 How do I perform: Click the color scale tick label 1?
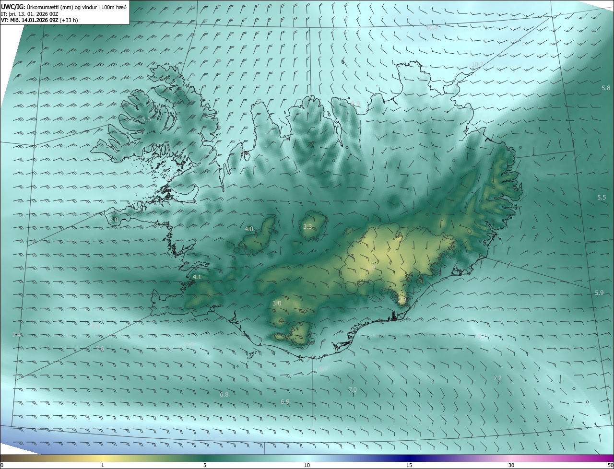(103, 465)
